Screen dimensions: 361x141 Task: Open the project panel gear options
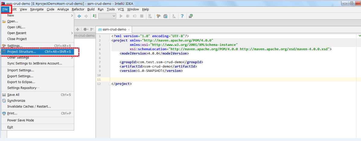coord(86,29)
